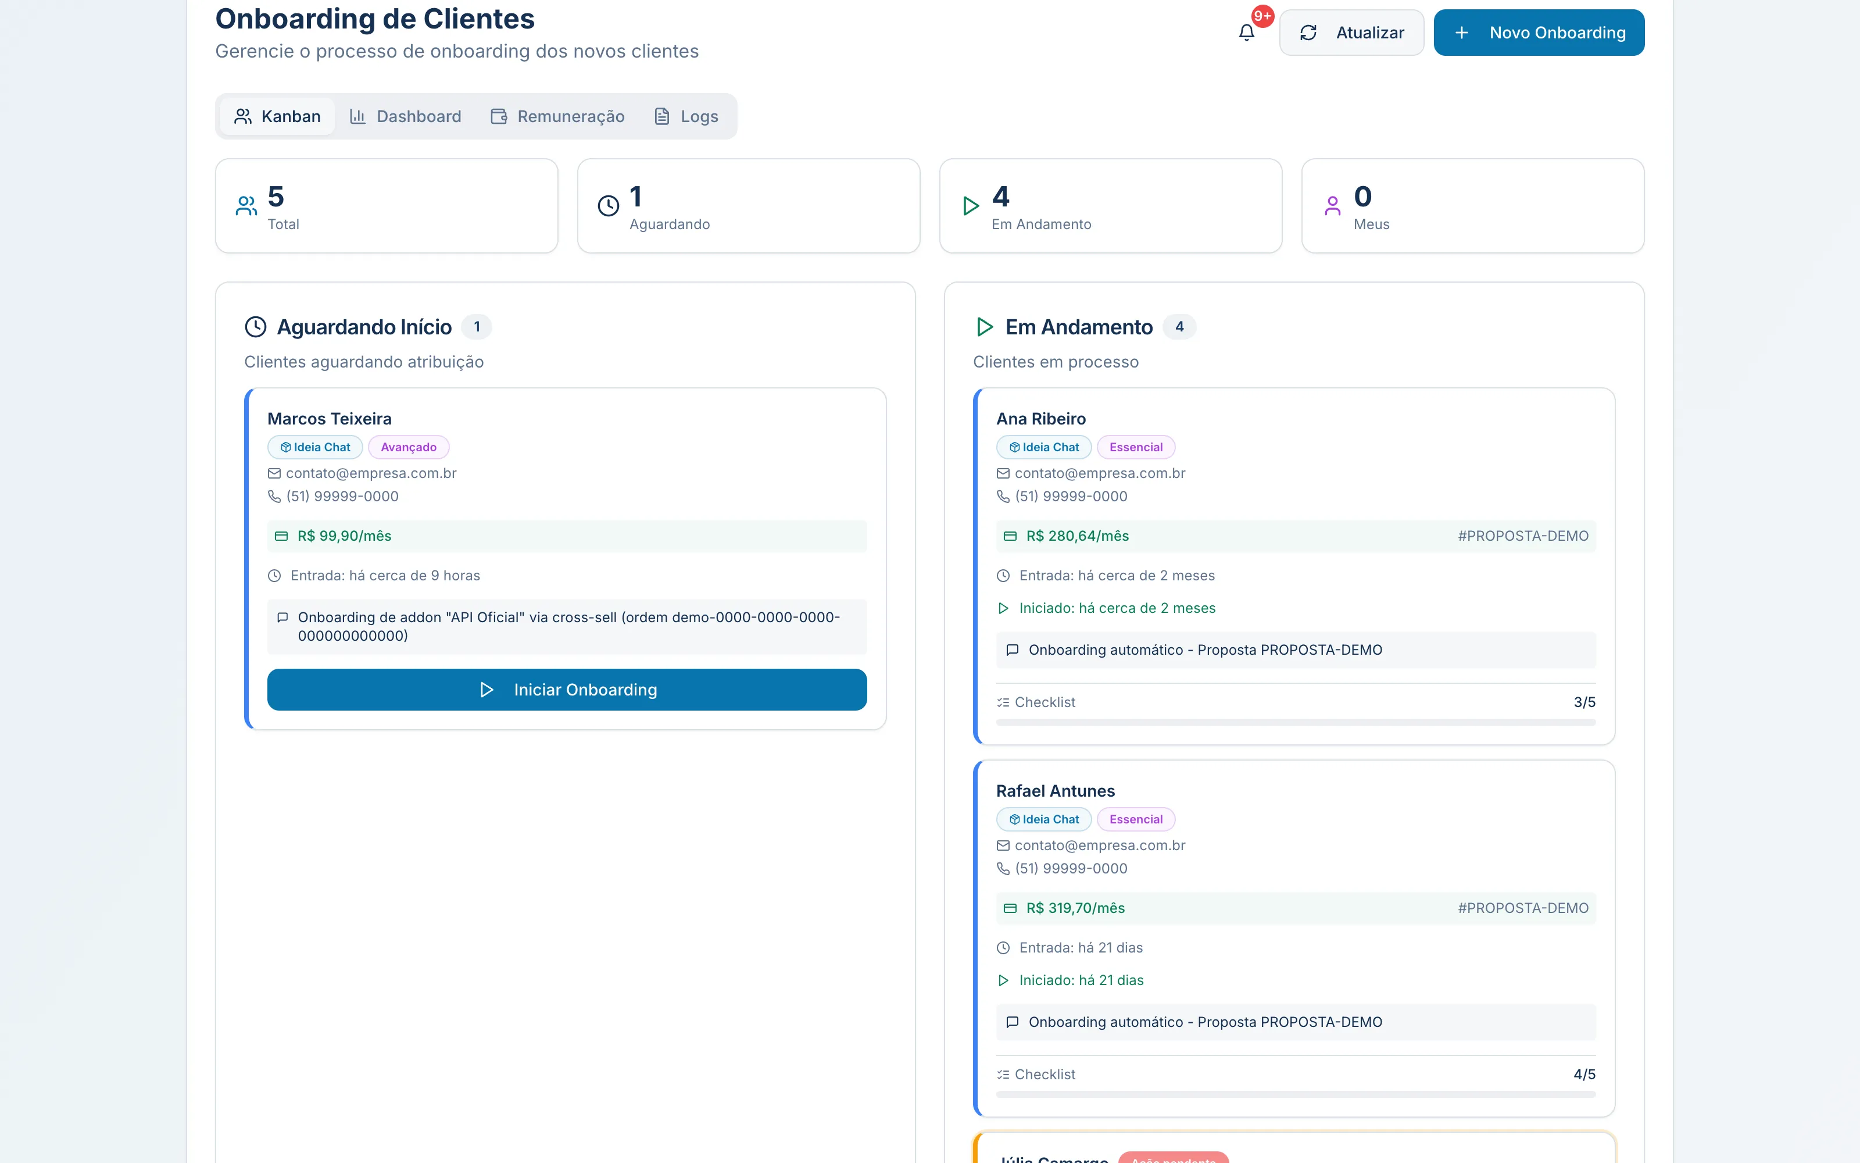Click Rafael Antunes's Ideia Chat tag

1044,819
